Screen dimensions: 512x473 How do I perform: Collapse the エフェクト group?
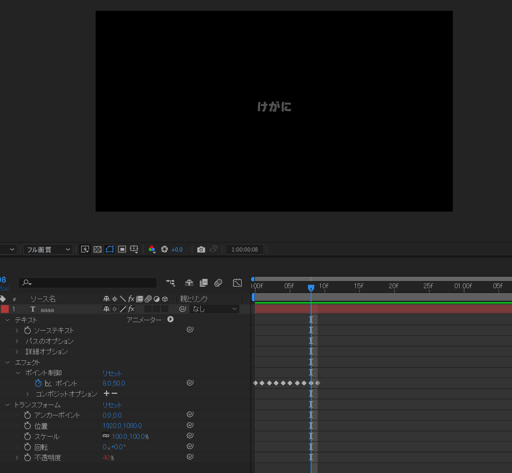point(7,362)
